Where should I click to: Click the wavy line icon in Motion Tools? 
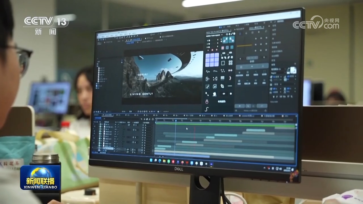pos(208,71)
